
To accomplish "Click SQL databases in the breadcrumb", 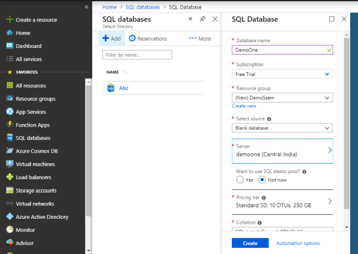I will 143,7.
